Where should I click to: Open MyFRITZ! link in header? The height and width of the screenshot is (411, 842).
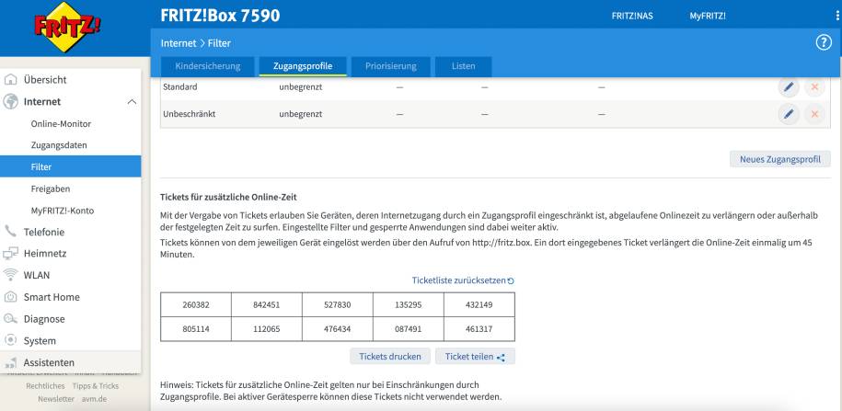tap(708, 17)
